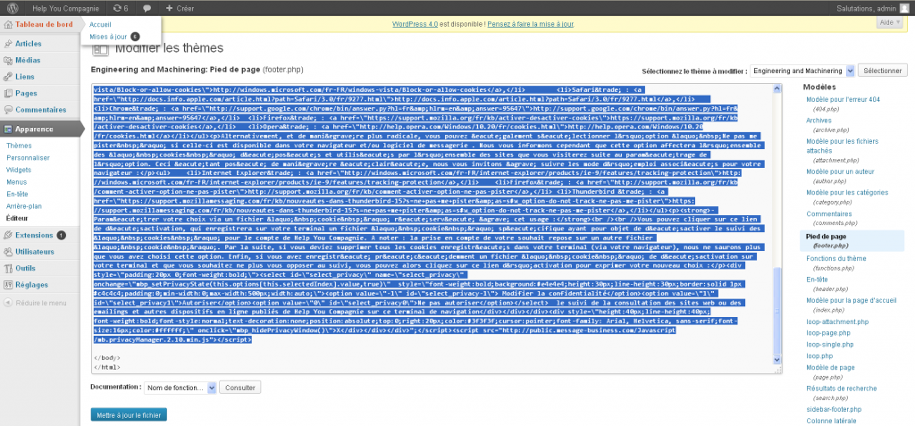Click the admin avatar icon
This screenshot has width=915, height=426.
903,8
